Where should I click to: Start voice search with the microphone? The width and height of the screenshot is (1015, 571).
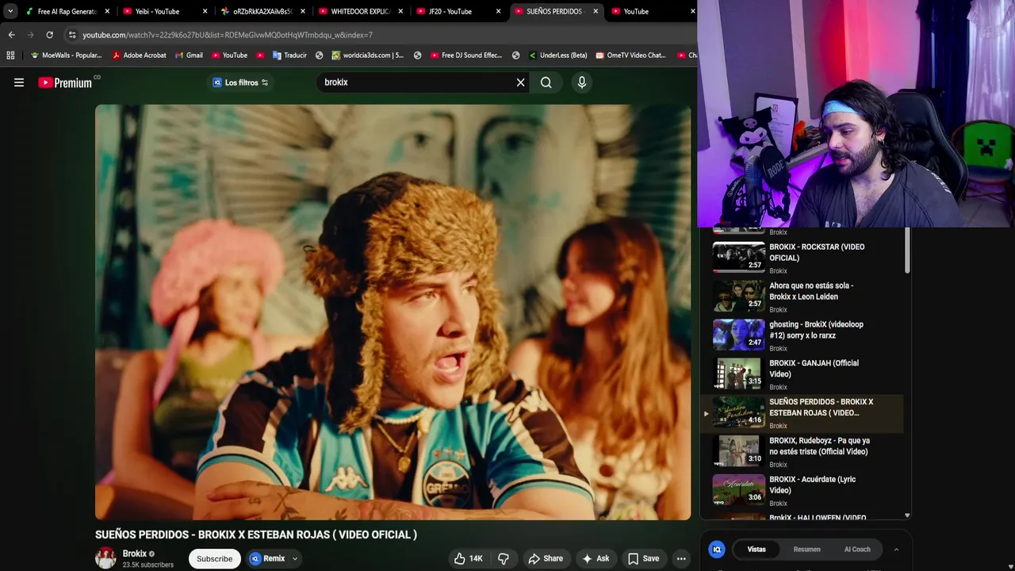[582, 82]
